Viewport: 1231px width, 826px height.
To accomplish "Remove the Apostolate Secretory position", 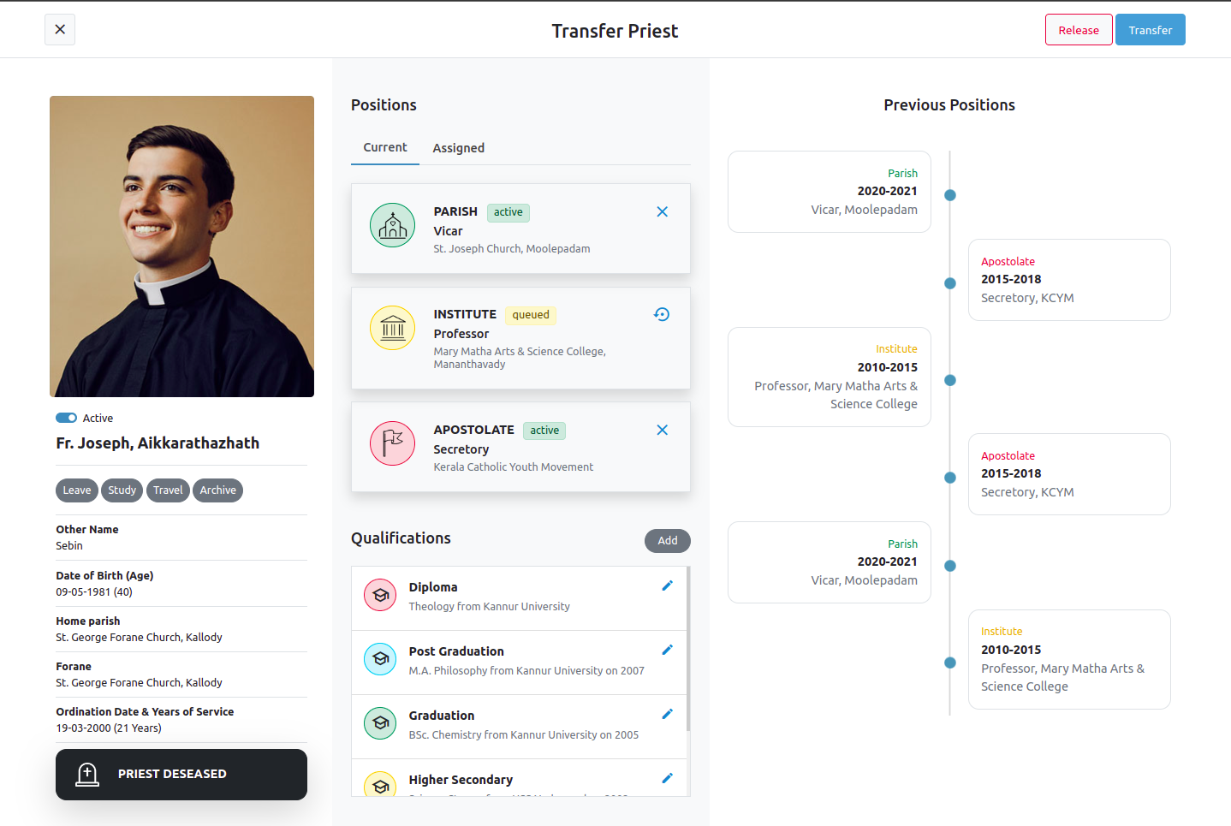I will [x=662, y=430].
